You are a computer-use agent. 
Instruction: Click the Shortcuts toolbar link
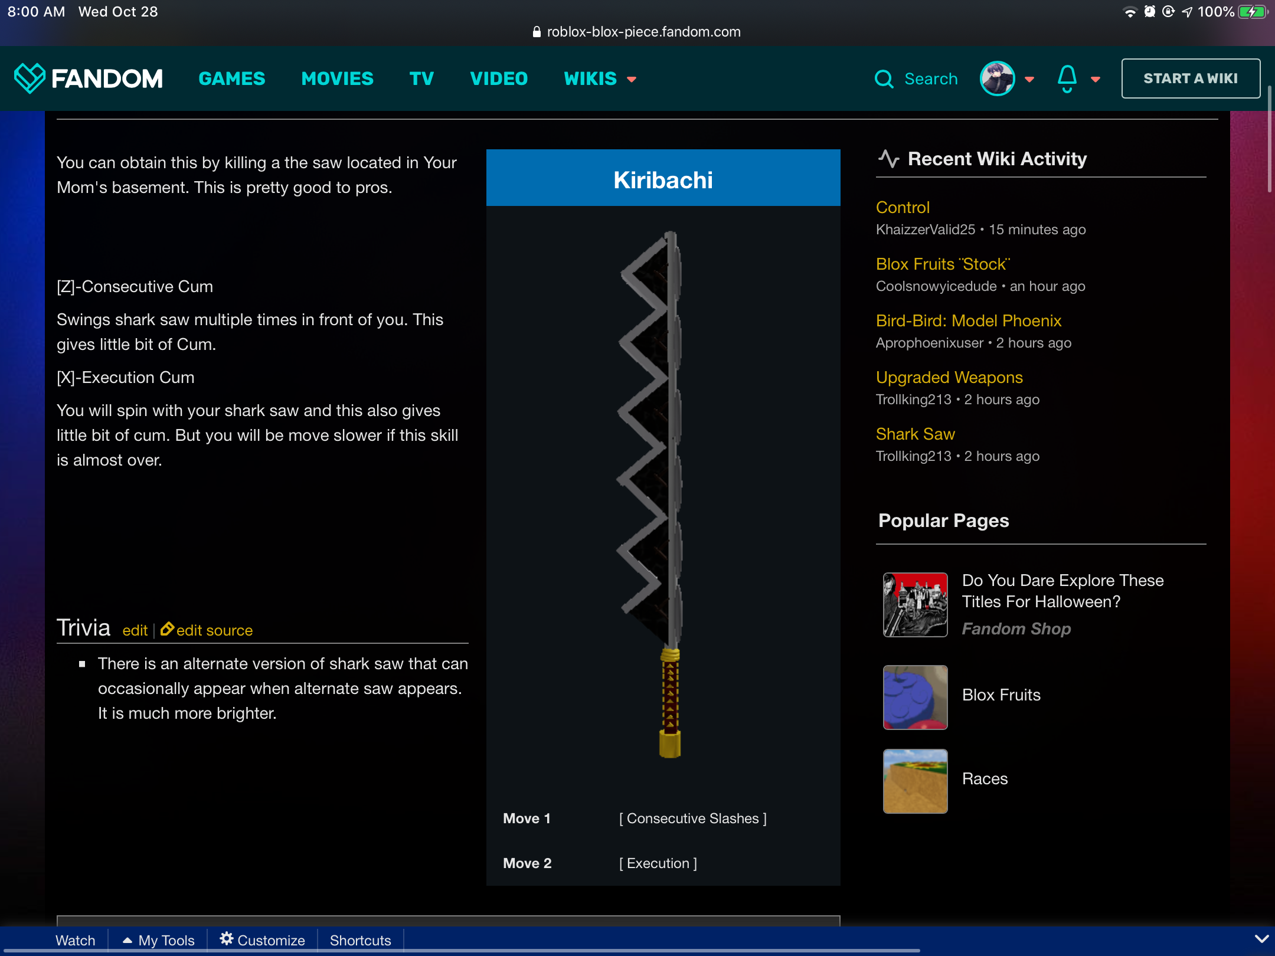click(361, 940)
